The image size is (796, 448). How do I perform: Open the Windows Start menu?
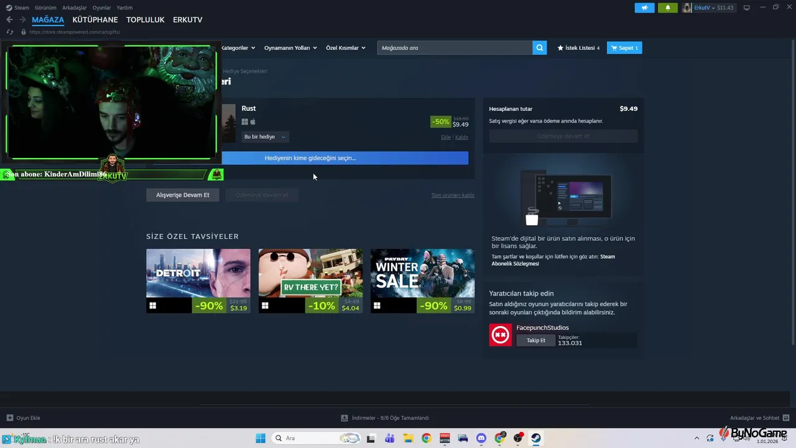click(260, 438)
